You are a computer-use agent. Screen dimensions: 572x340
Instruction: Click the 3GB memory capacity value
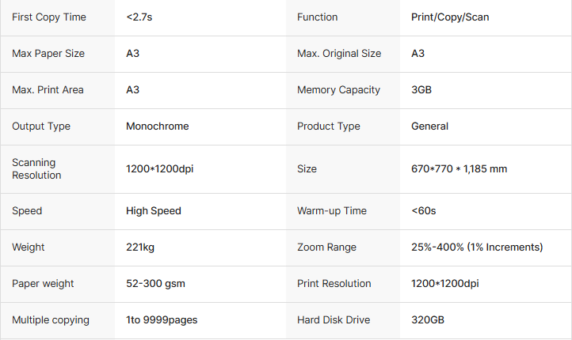(421, 90)
